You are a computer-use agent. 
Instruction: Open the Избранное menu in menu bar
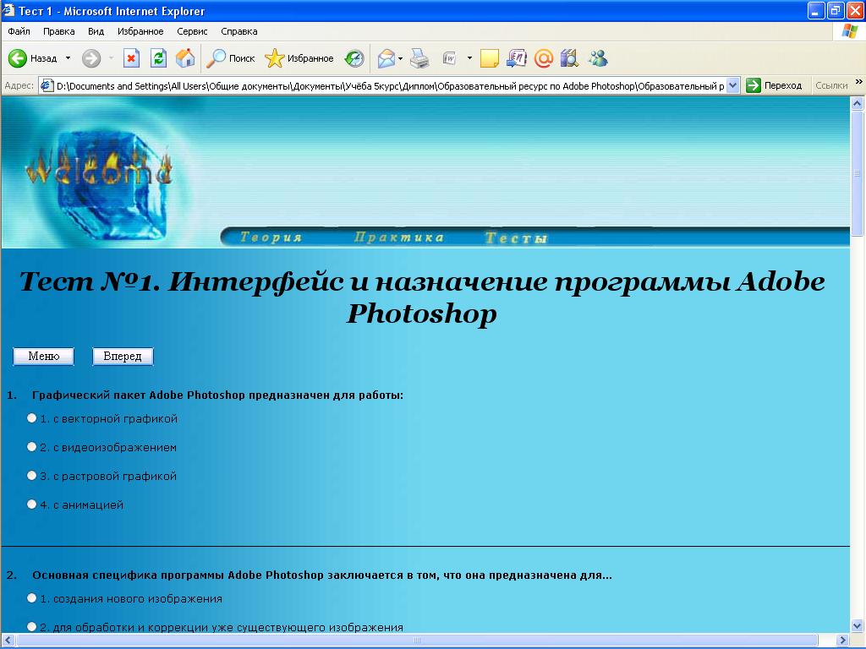pyautogui.click(x=140, y=31)
